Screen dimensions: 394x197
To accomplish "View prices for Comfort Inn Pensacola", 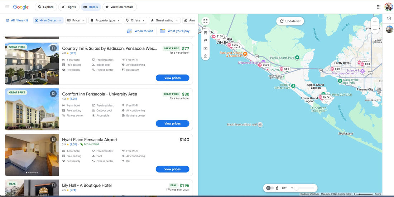I will [x=172, y=123].
